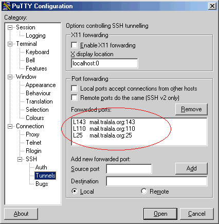Open the Colours category
Viewport: 219px width, 224px height.
coord(35,118)
